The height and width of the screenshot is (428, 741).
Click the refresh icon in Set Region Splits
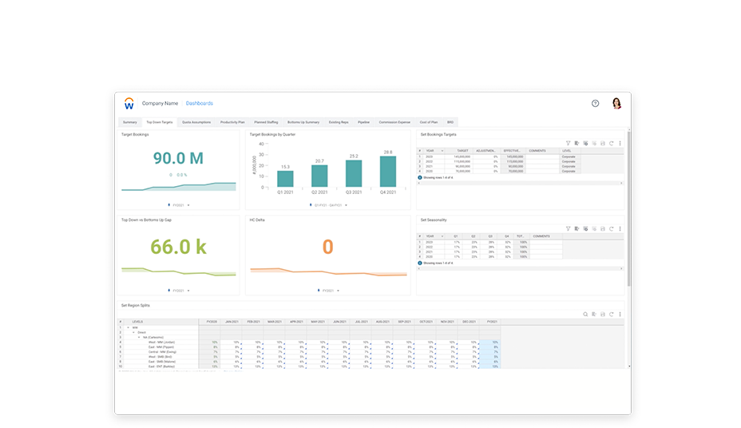(612, 314)
